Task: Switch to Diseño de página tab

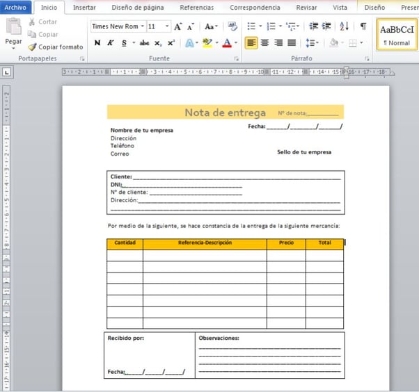Action: click(x=138, y=8)
